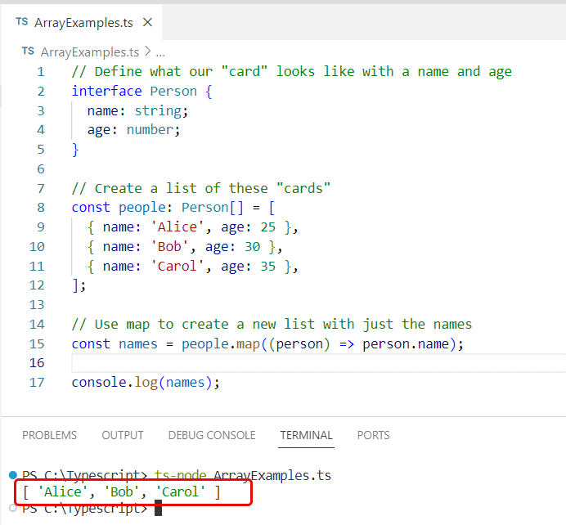The image size is (566, 525).
Task: Click the closing bracket on line 12
Action: pos(75,285)
